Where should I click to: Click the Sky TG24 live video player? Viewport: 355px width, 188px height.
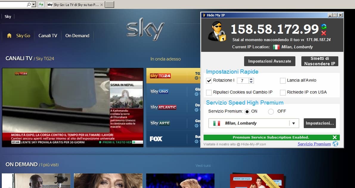point(73,108)
